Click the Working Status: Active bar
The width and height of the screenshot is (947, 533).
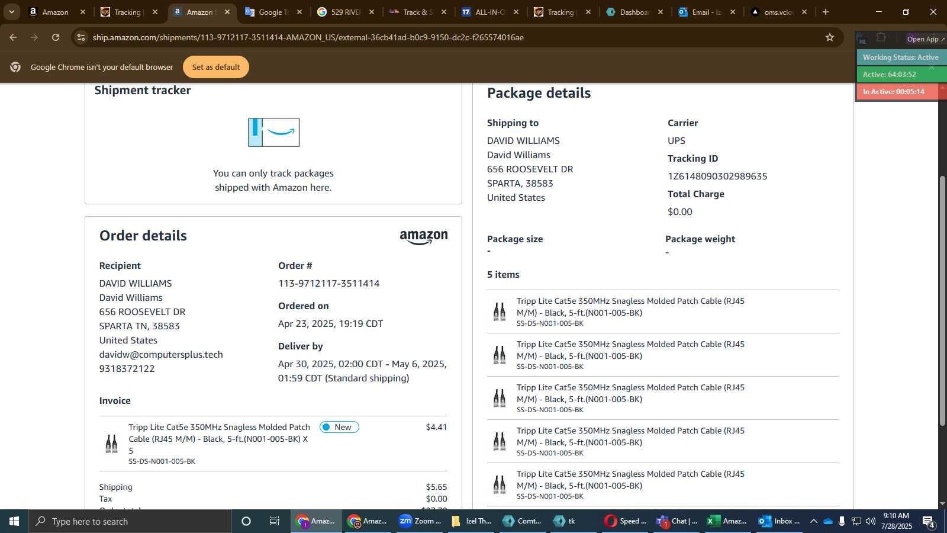901,57
